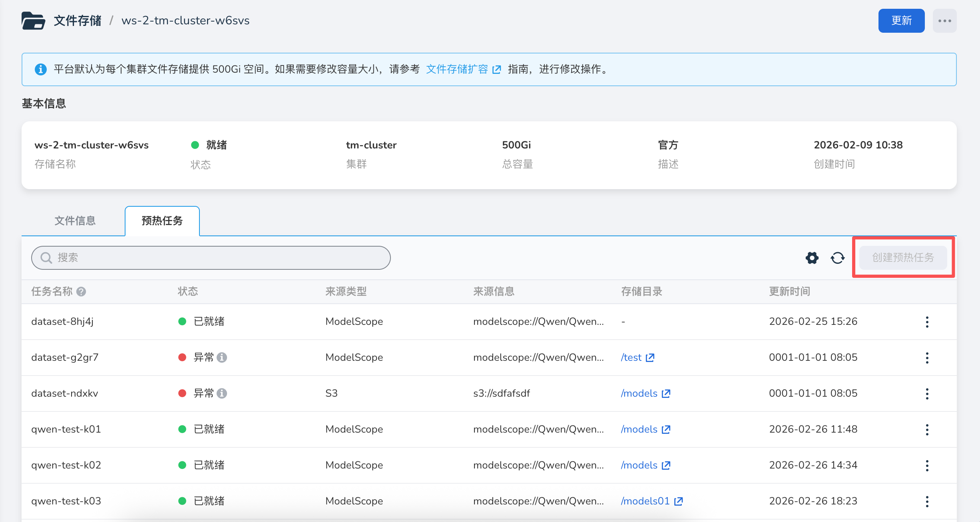Click the help icon beside 任务名称
980x522 pixels.
pos(81,292)
